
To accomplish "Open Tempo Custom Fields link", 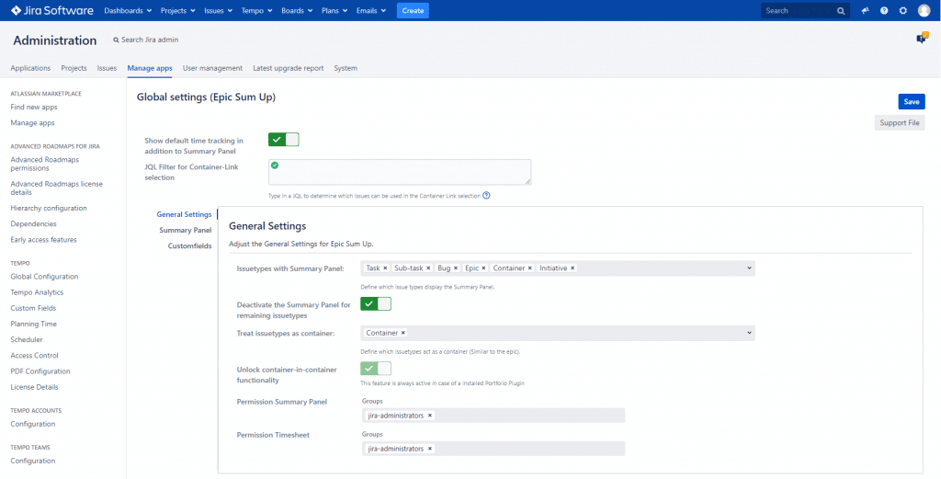I will click(34, 308).
